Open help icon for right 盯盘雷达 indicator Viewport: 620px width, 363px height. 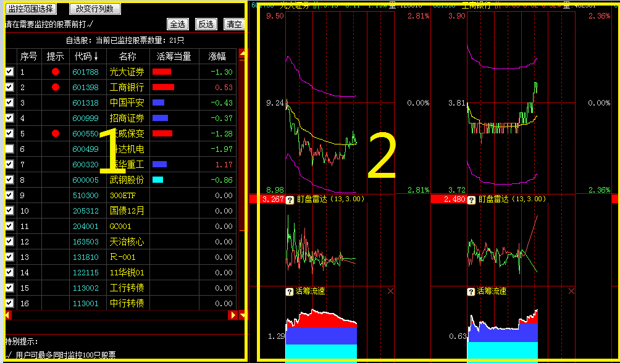point(473,199)
